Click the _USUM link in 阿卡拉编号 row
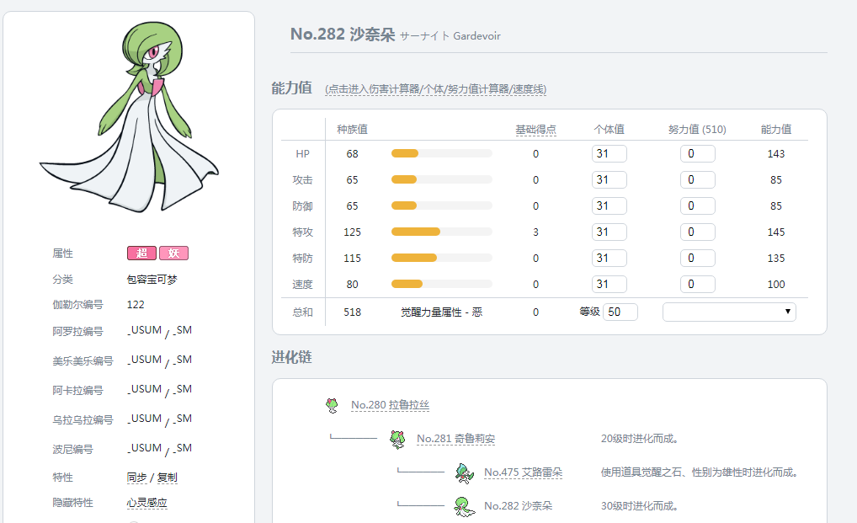Image resolution: width=857 pixels, height=523 pixels. [145, 389]
